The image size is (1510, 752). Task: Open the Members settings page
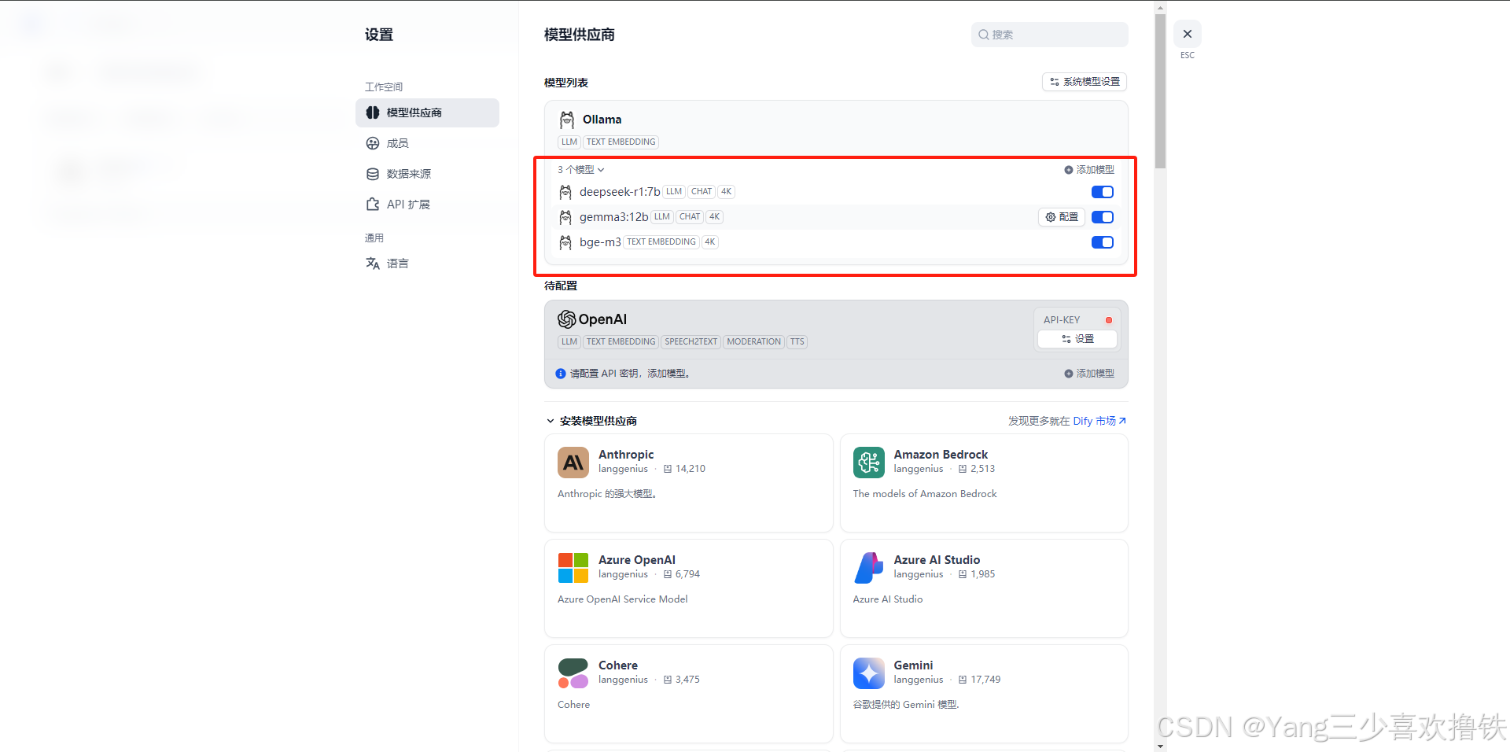pos(427,143)
